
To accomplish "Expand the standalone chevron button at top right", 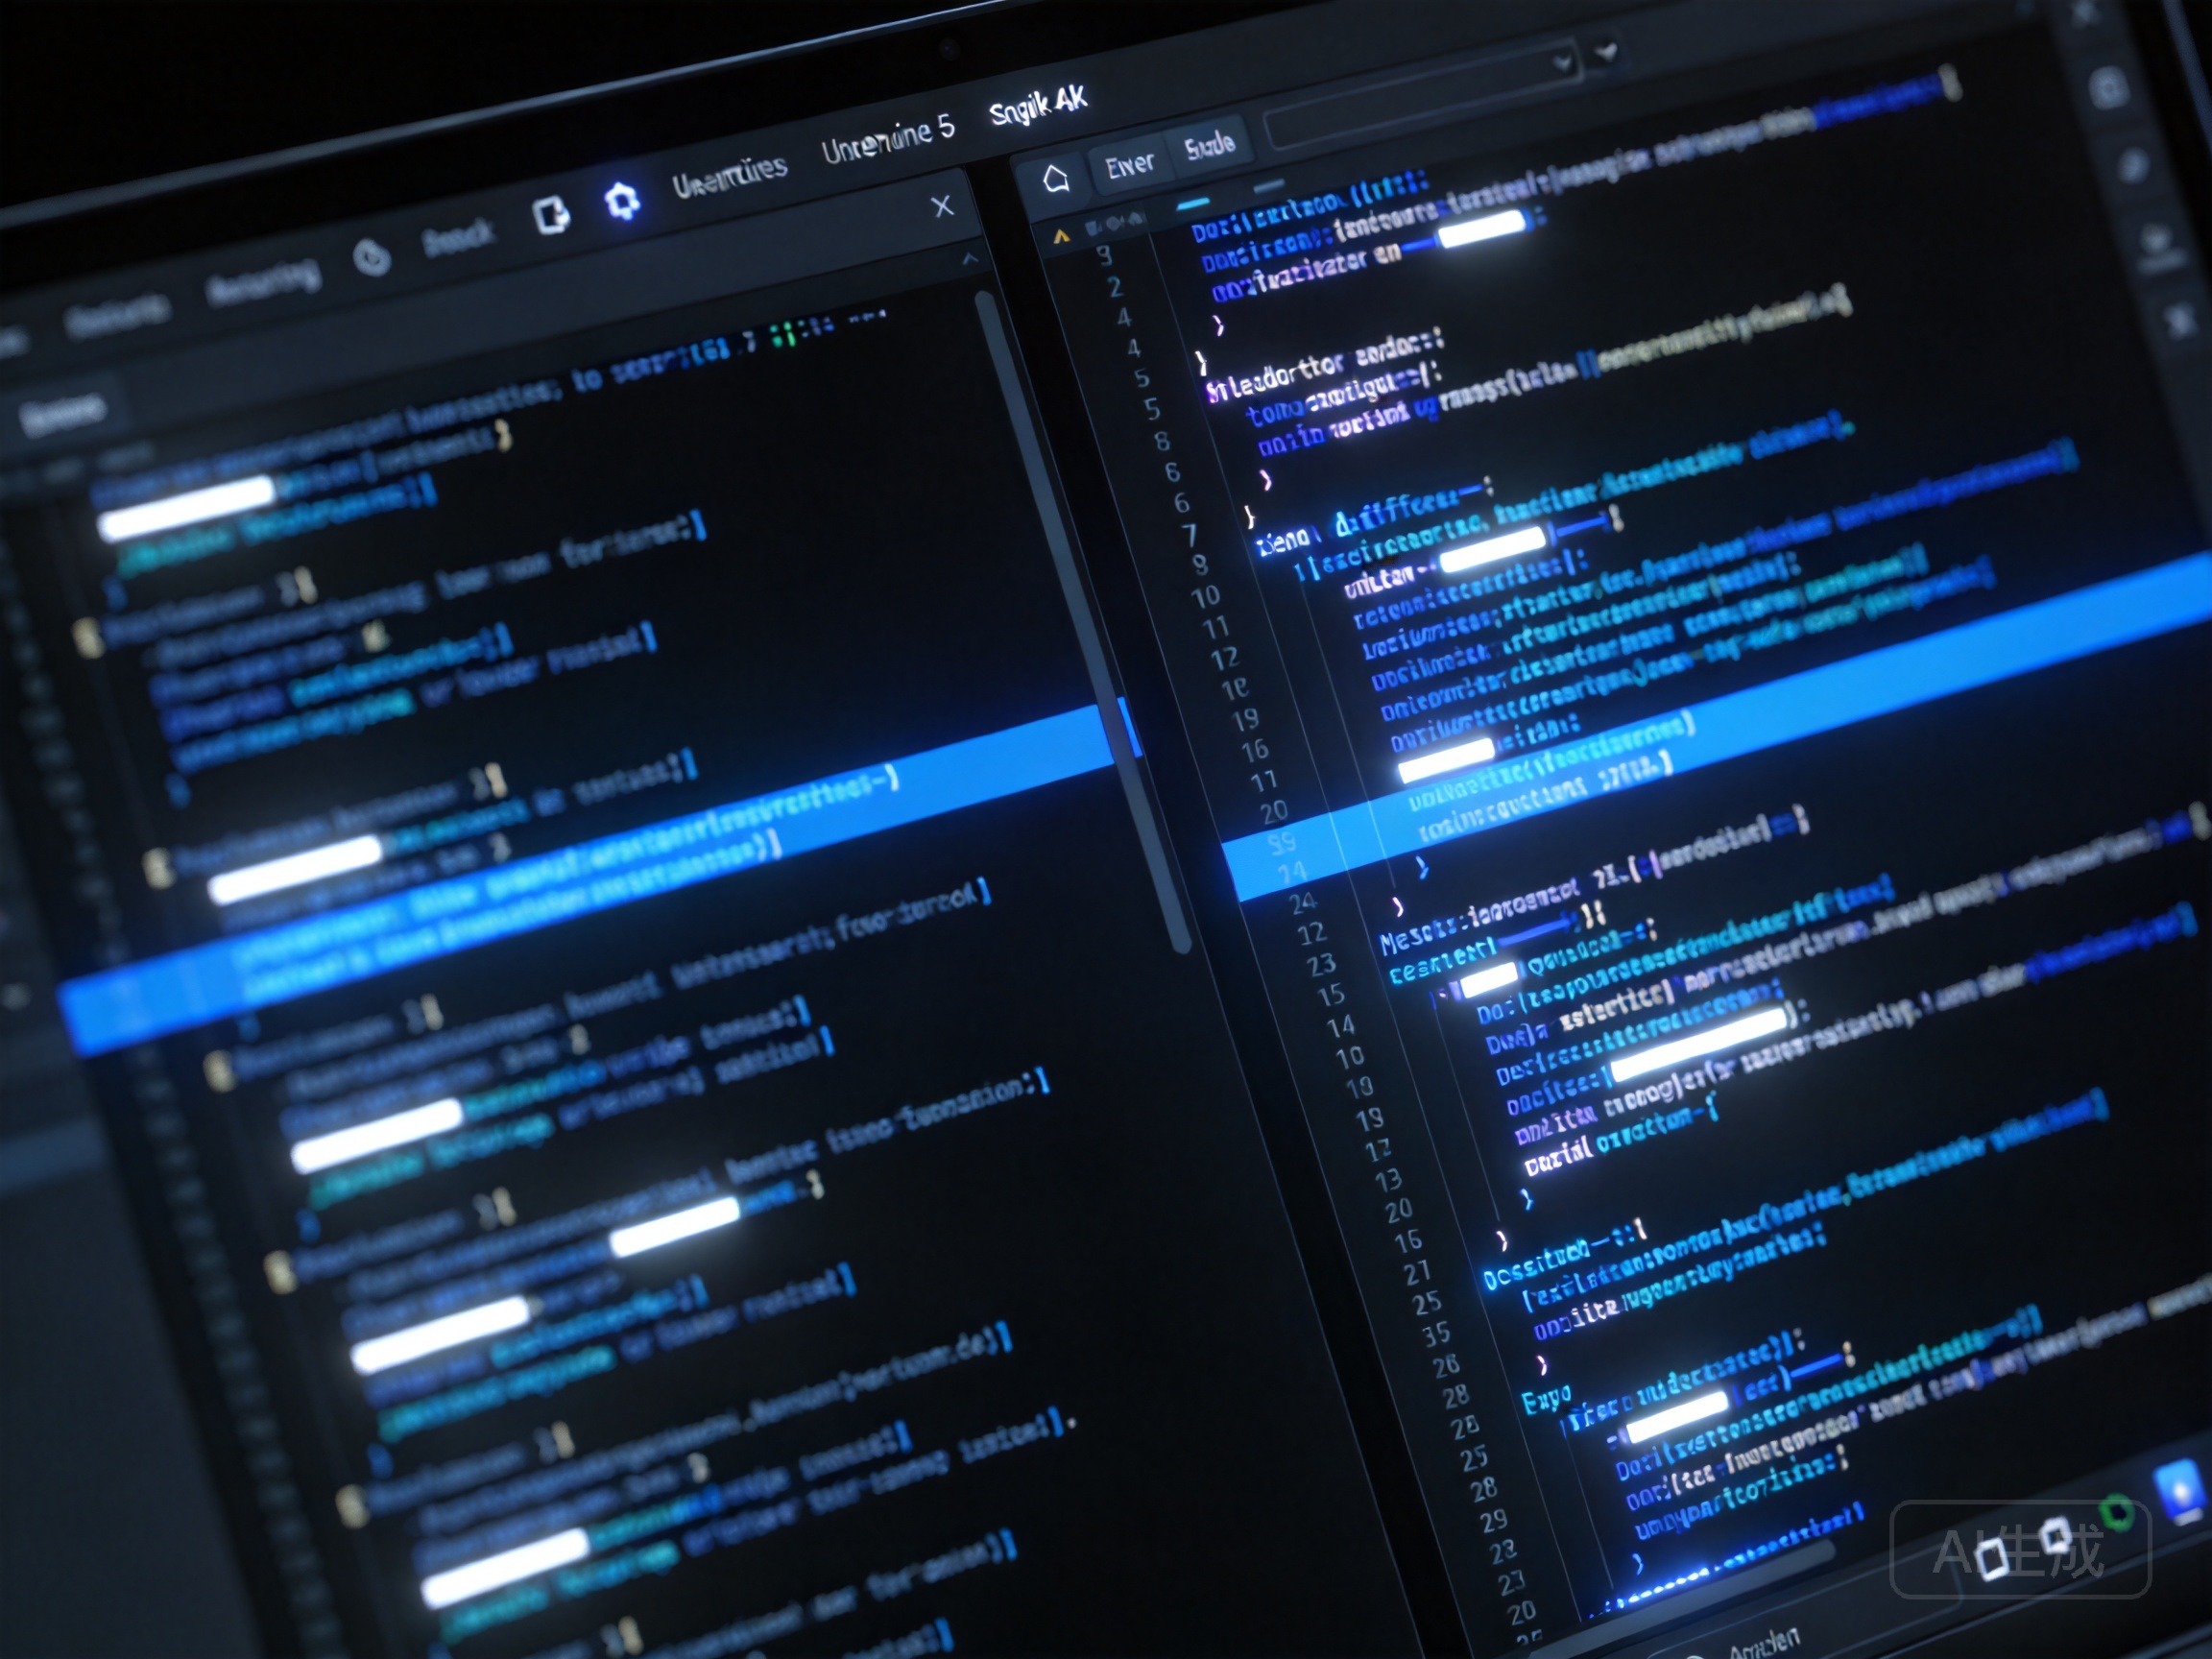I will coord(1606,49).
